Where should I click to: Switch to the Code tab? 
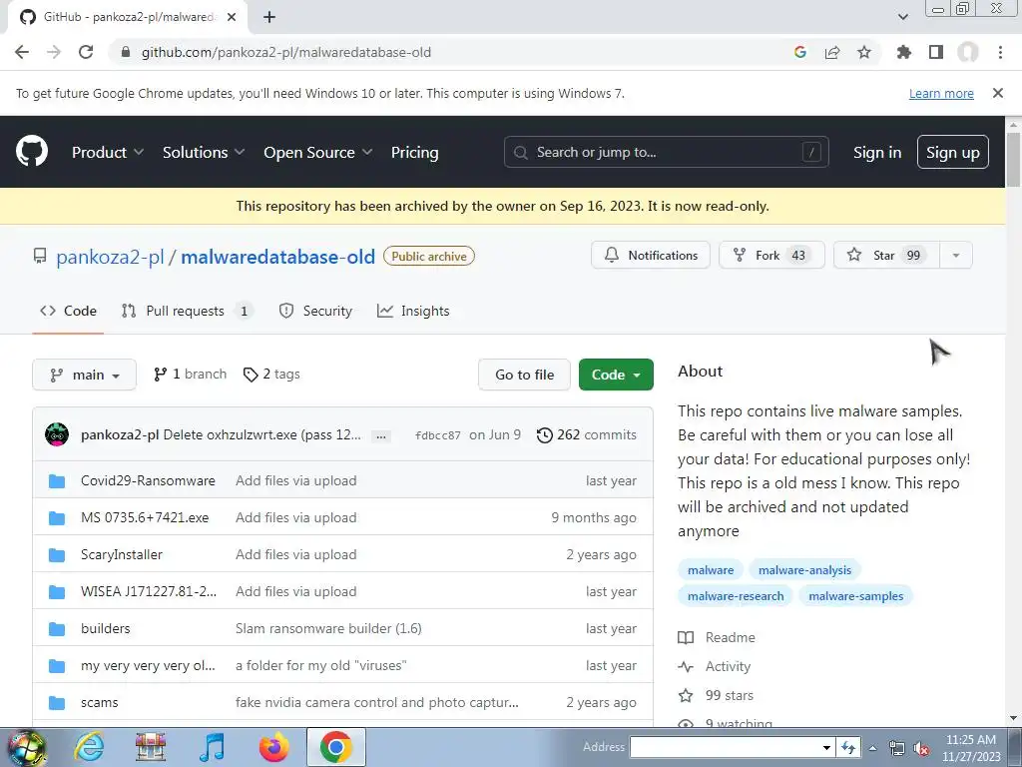(x=68, y=312)
